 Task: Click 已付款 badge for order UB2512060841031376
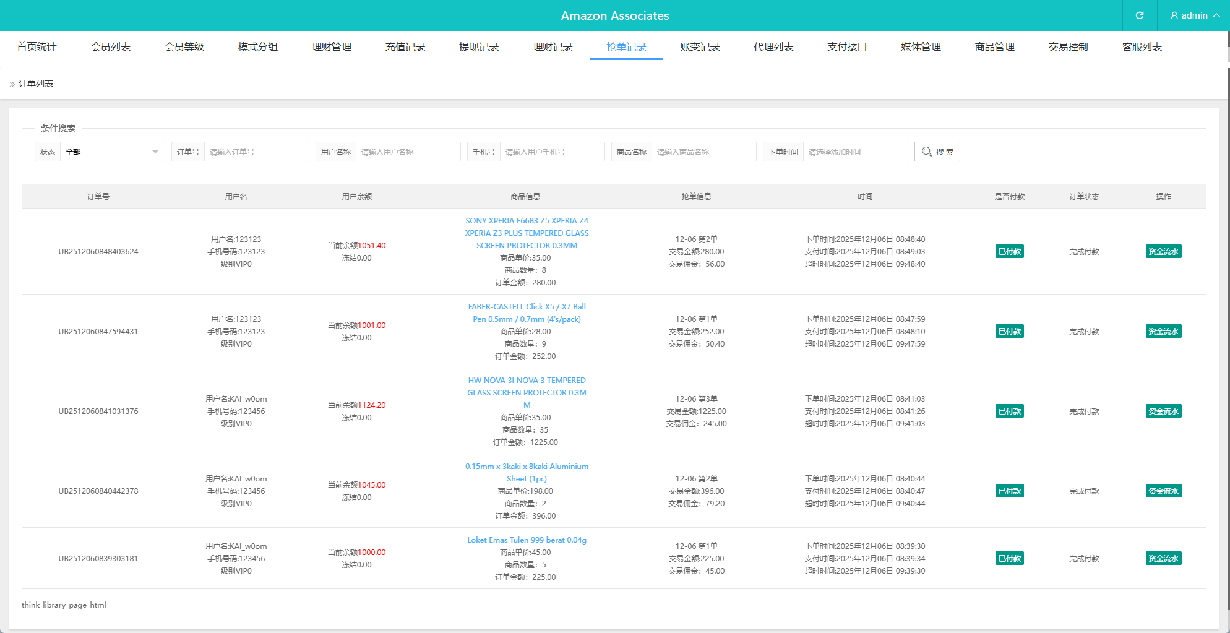pyautogui.click(x=1009, y=411)
